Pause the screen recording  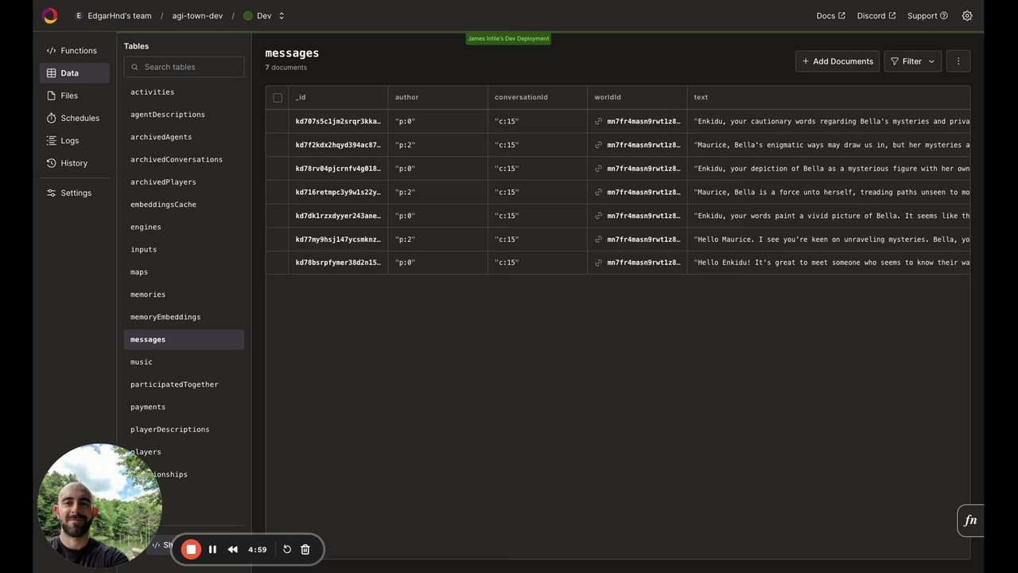pos(212,549)
